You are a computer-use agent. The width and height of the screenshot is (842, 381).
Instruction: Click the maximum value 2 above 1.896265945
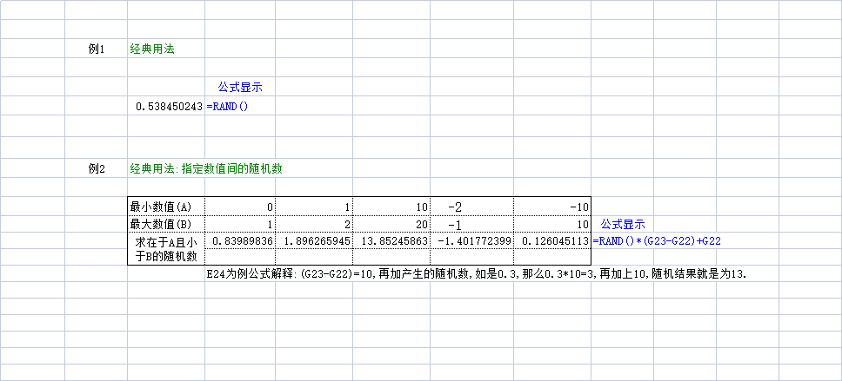click(314, 223)
